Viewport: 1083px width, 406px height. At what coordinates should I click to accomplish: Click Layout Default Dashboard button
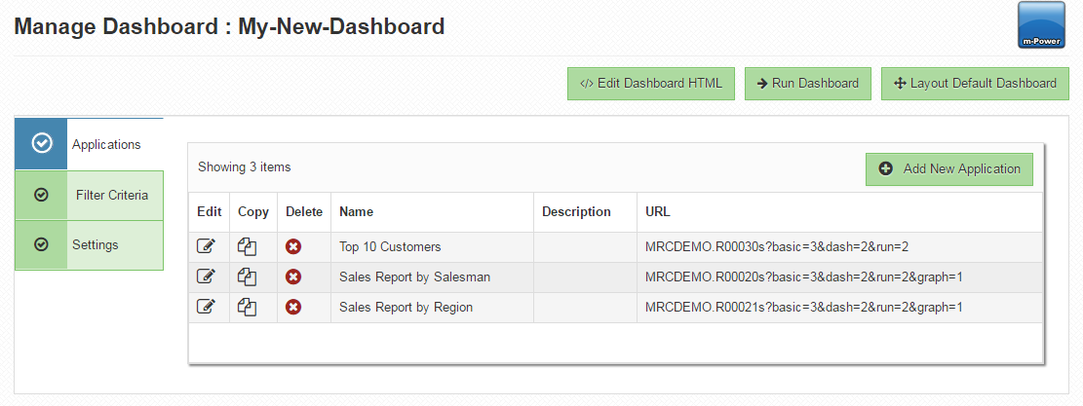(975, 84)
